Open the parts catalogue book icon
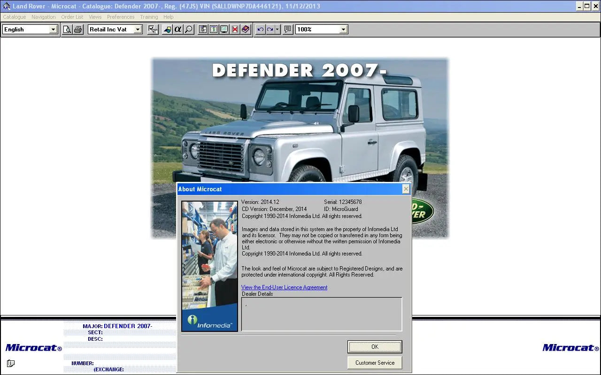The width and height of the screenshot is (601, 375). 246,29
